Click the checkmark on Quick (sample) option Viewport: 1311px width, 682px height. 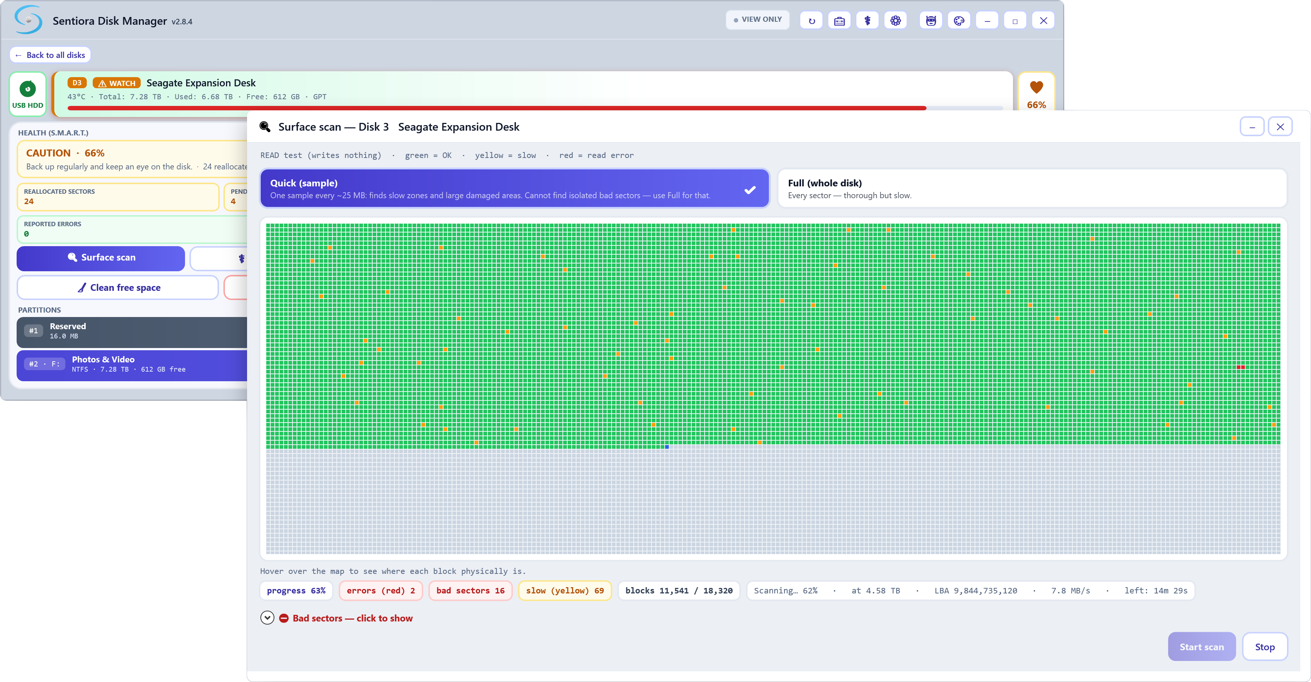[x=750, y=190]
